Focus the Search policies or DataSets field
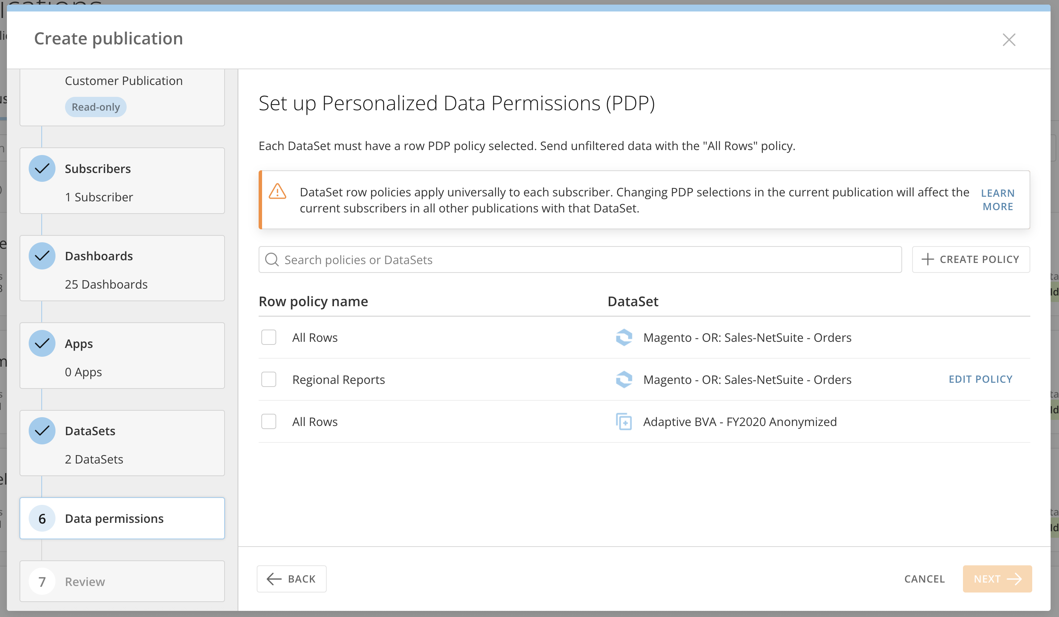 (x=580, y=260)
